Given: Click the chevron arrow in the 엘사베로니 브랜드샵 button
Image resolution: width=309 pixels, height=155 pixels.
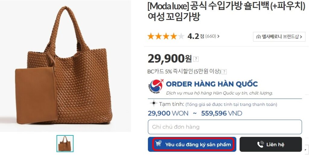Looking at the screenshot, I should pyautogui.click(x=301, y=37).
